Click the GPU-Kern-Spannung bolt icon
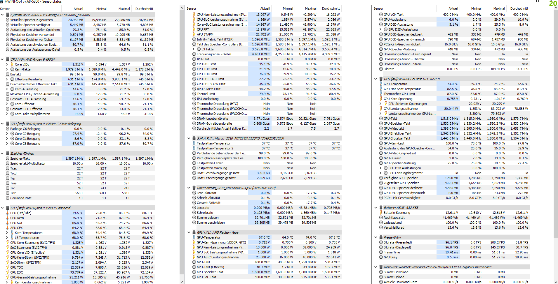 pyautogui.click(x=381, y=99)
